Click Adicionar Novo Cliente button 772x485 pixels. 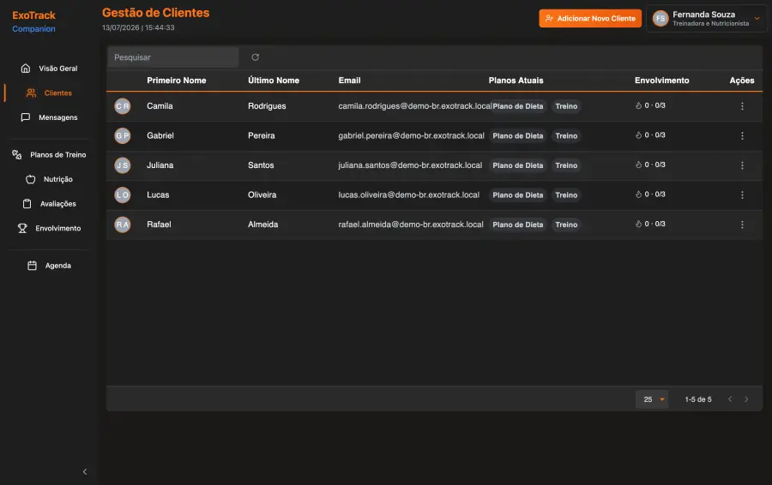coord(590,19)
